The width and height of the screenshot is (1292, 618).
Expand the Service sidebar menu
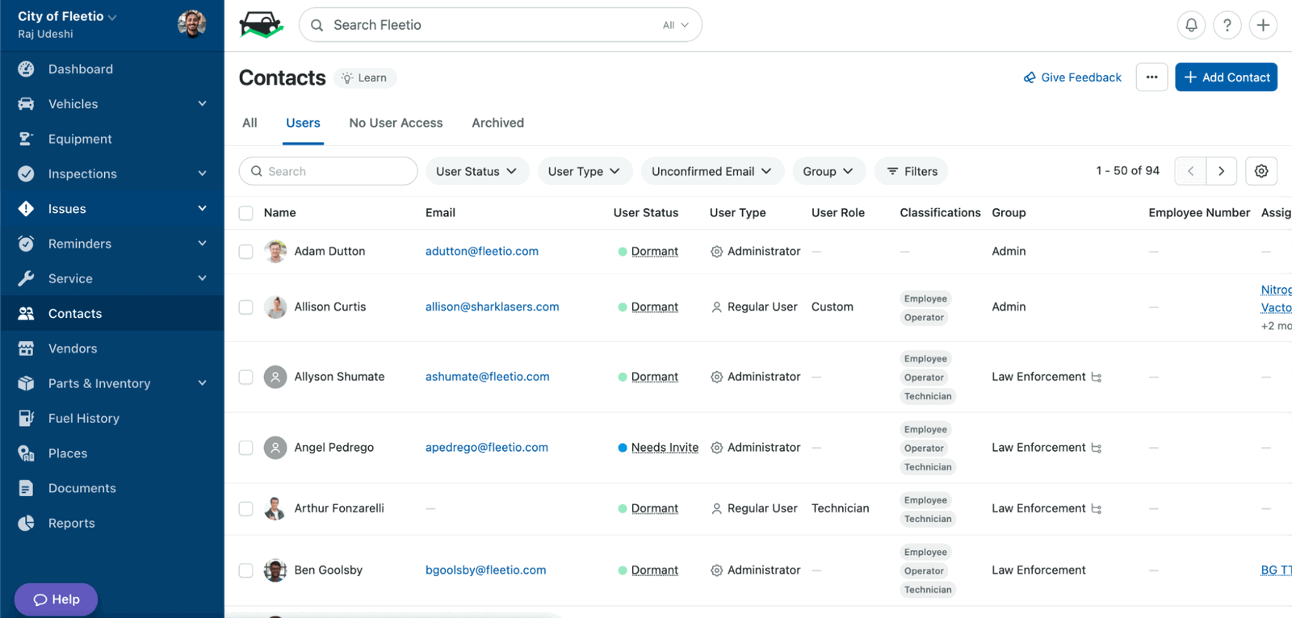[x=202, y=278]
